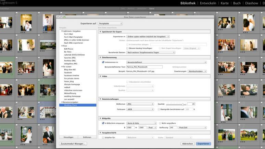Toggle the Bildgröße section disclosure triangle
Image resolution: width=265 pixels, height=149 pixels.
click(x=100, y=118)
